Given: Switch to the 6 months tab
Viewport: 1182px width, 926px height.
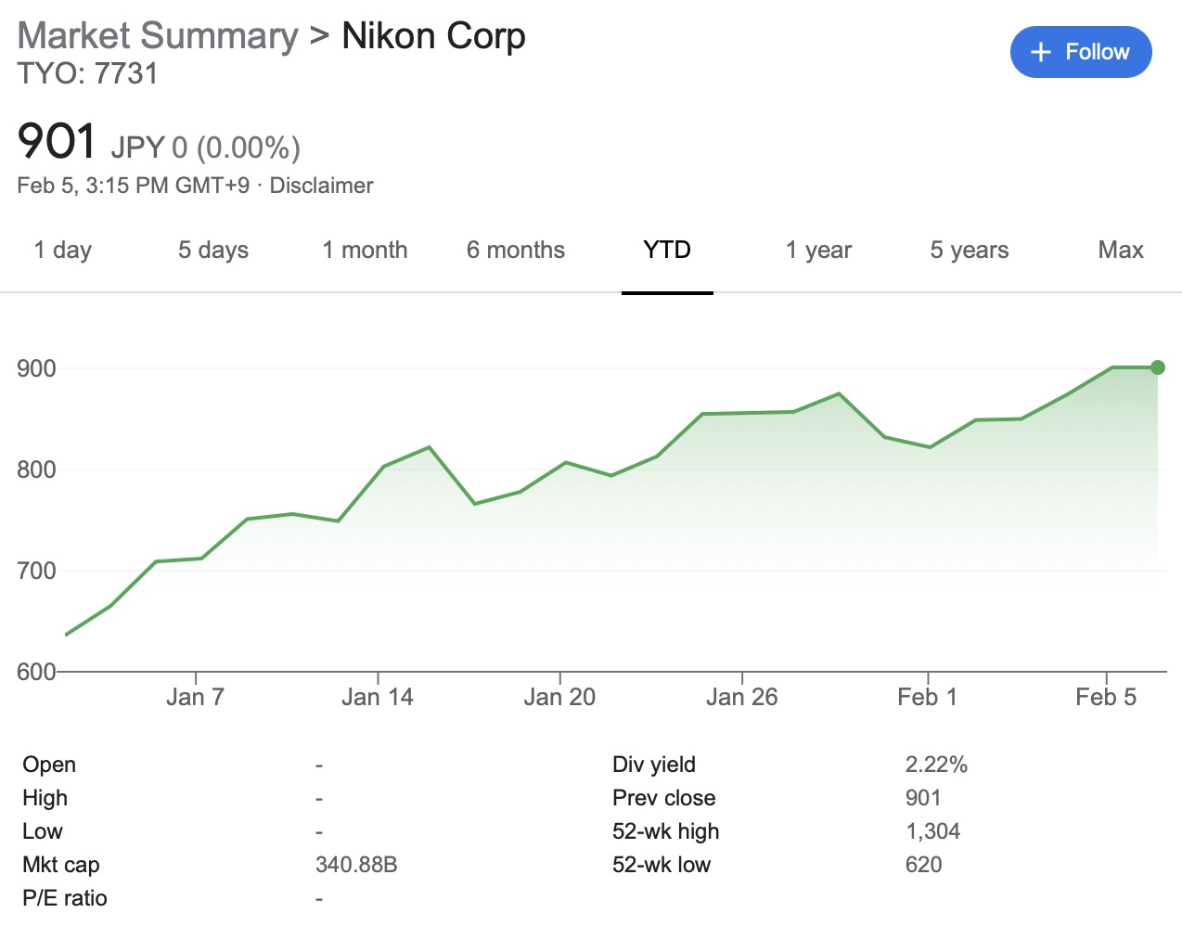Looking at the screenshot, I should coord(515,250).
